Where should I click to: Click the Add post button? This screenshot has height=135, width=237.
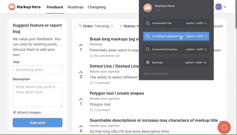tap(37, 123)
